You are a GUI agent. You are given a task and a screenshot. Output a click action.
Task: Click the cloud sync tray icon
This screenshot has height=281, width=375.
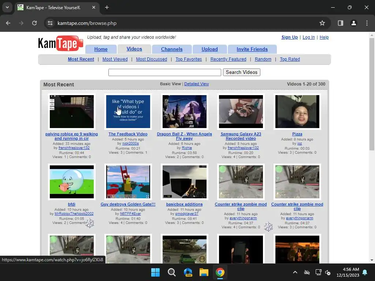[x=307, y=272]
